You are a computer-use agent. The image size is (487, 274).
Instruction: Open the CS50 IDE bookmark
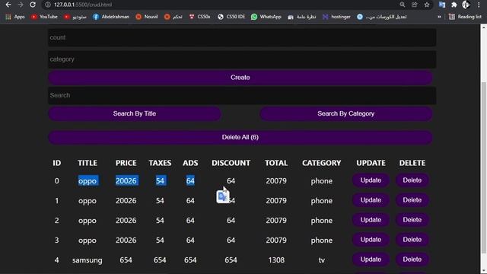pyautogui.click(x=231, y=17)
